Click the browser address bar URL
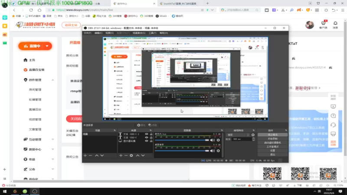 pyautogui.click(x=85, y=10)
